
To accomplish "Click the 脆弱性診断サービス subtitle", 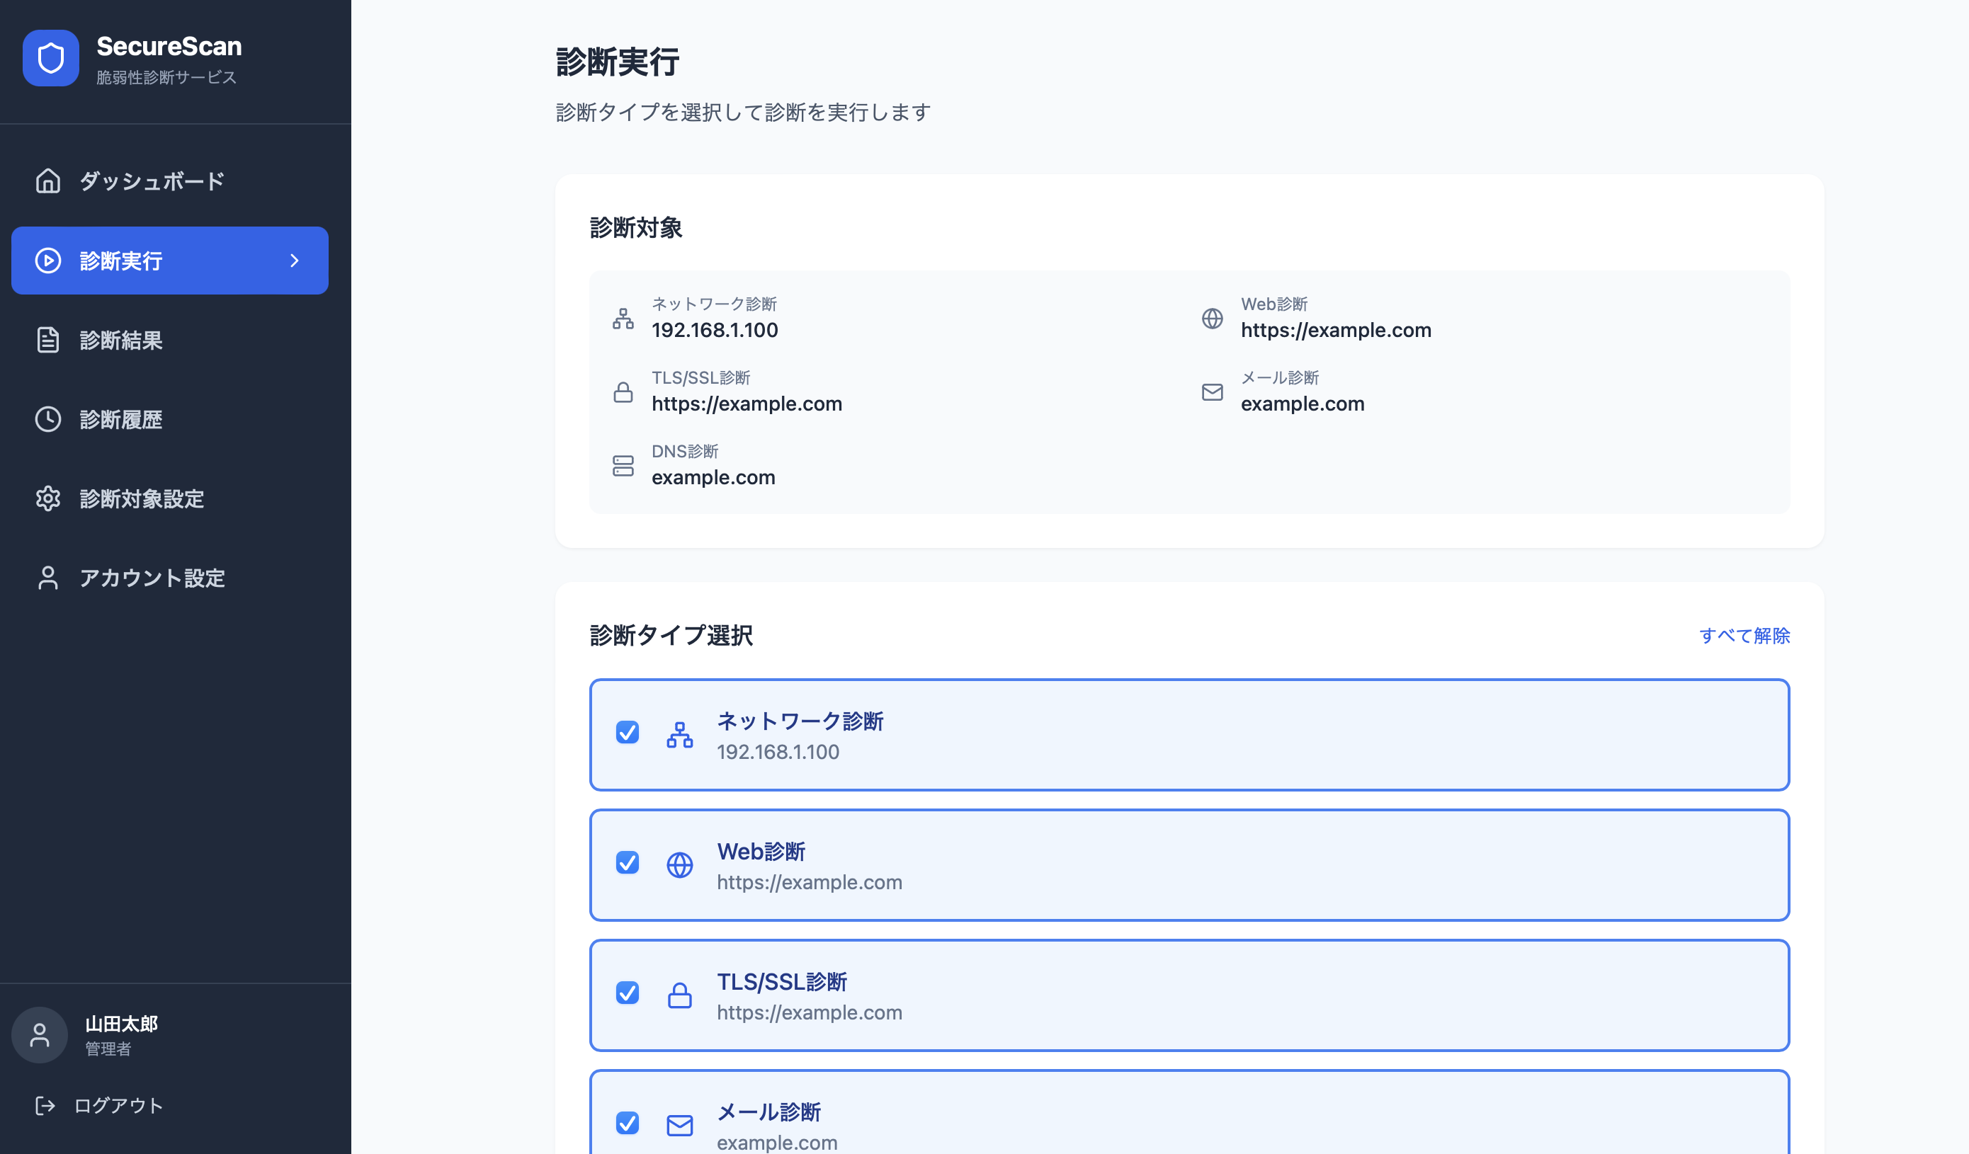I will 166,77.
